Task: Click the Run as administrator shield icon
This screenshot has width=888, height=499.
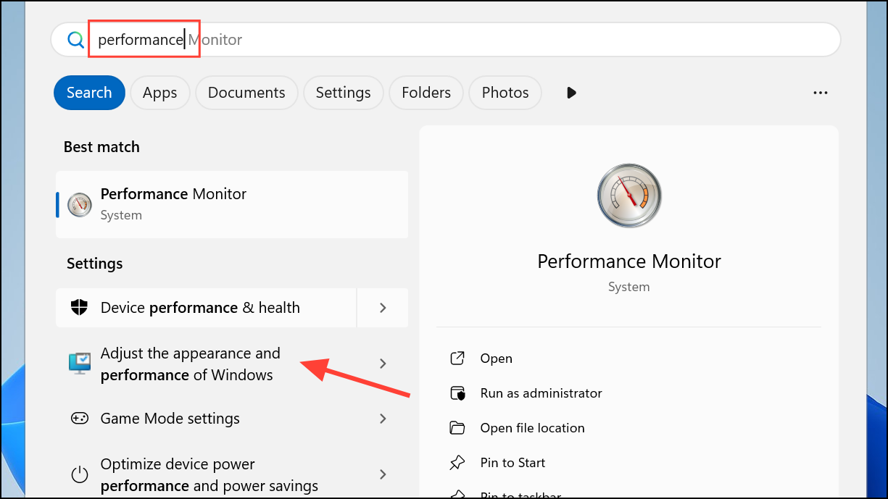Action: 457,393
